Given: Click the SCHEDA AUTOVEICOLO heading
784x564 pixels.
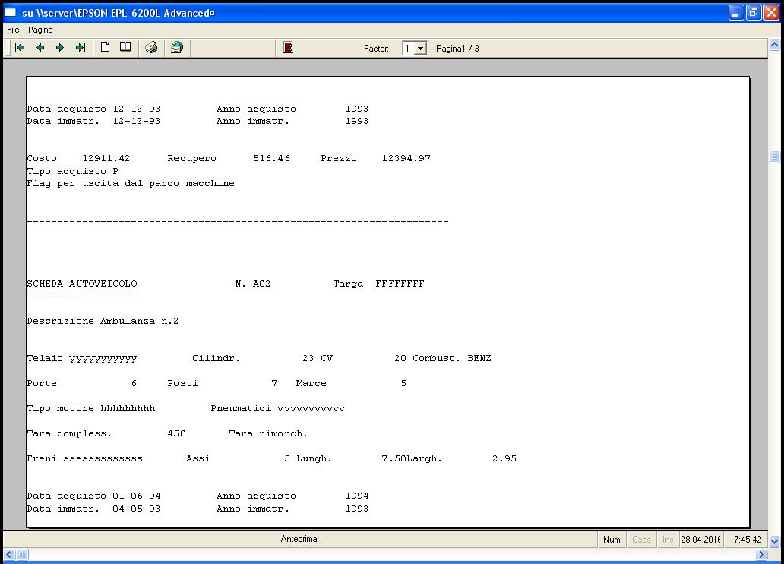Looking at the screenshot, I should pos(82,284).
